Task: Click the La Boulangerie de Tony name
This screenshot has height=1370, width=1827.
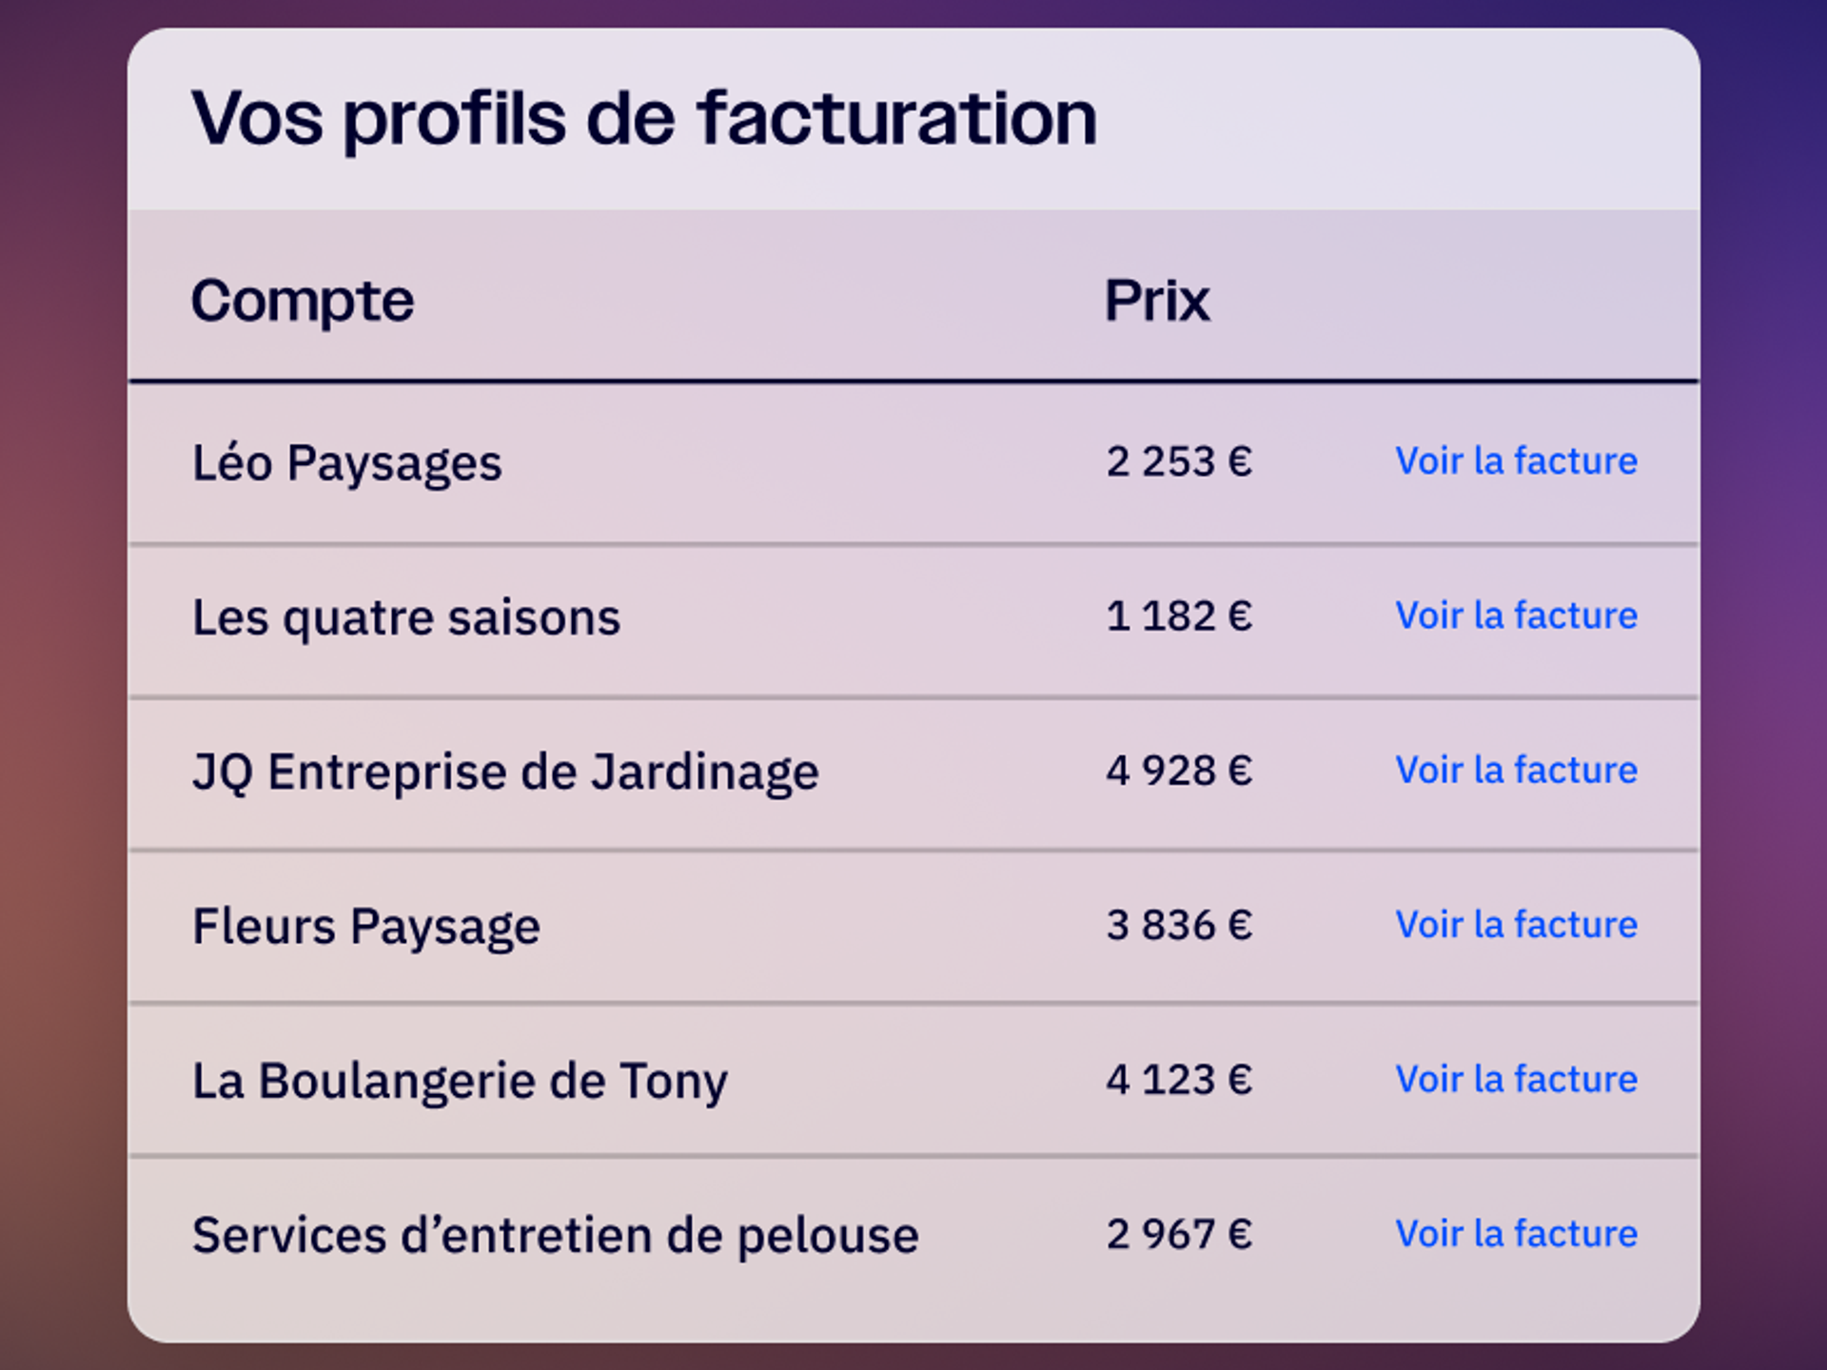Action: 460,1081
